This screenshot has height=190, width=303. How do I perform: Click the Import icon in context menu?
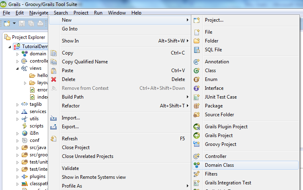(53, 118)
